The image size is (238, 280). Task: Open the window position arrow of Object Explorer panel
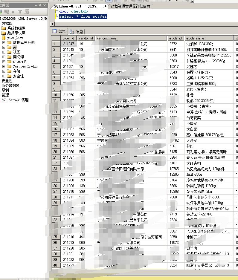coord(36,6)
